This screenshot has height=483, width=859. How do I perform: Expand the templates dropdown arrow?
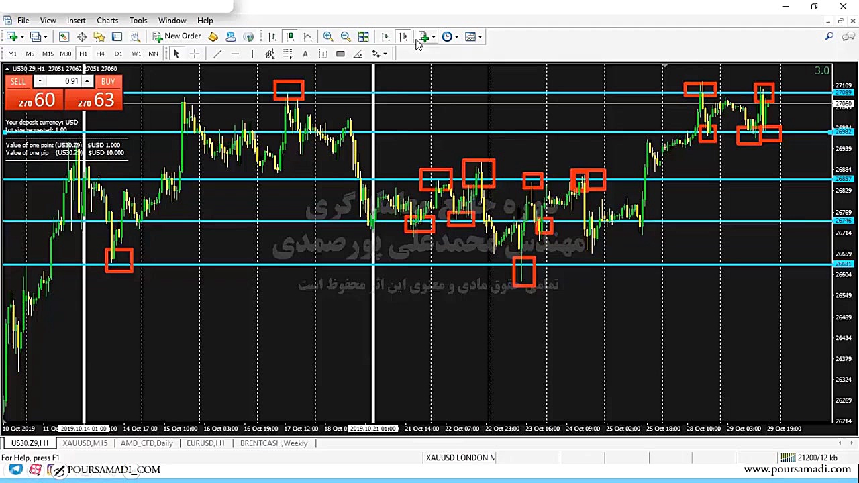[x=480, y=37]
